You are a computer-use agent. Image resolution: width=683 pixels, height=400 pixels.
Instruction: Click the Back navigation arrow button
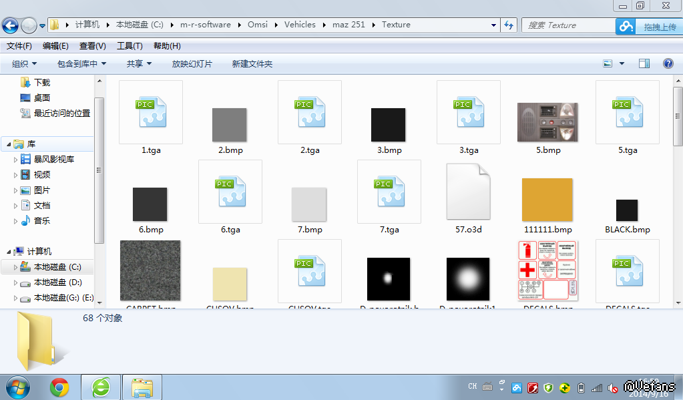click(x=10, y=25)
